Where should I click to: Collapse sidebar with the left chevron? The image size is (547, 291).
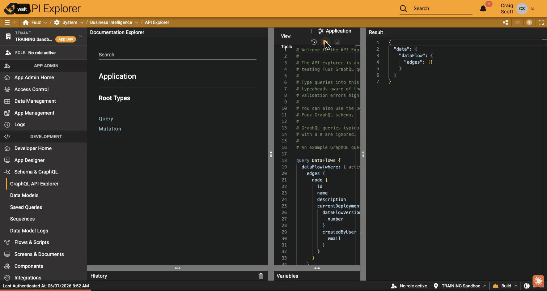tap(15, 22)
